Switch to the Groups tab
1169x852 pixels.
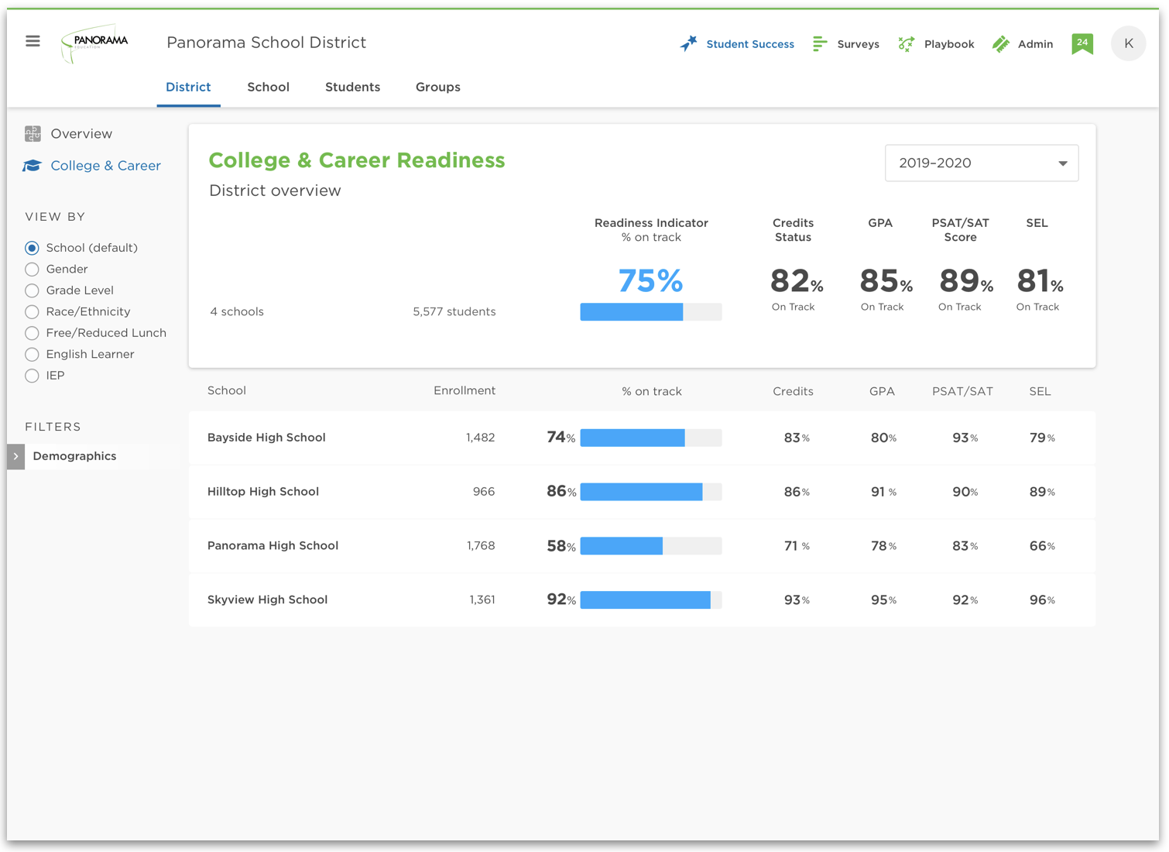pos(437,87)
